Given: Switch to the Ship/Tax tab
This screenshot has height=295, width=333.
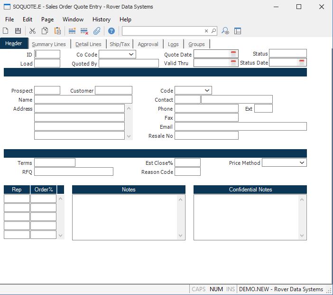Looking at the screenshot, I should pos(120,44).
